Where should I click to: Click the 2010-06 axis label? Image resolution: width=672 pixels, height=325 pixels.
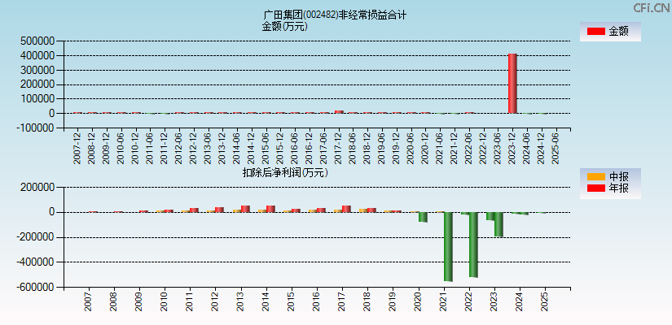coord(121,148)
